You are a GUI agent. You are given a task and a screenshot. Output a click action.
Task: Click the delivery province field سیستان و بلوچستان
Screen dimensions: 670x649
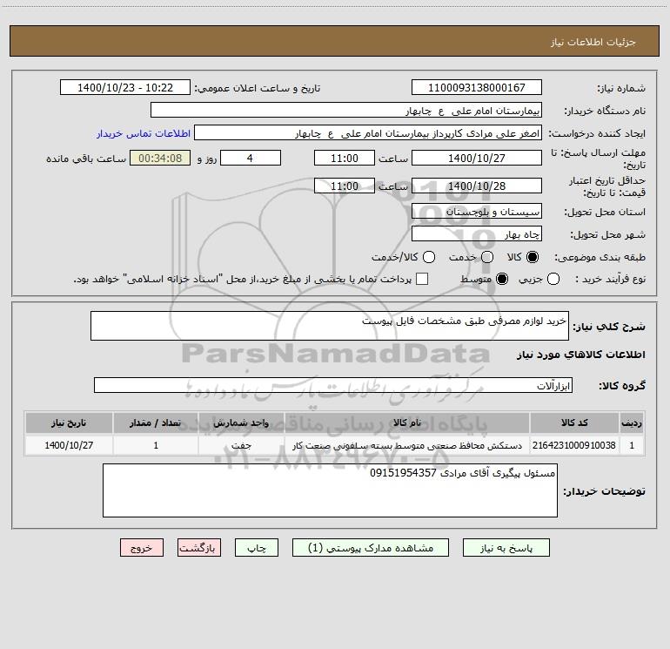pyautogui.click(x=477, y=212)
